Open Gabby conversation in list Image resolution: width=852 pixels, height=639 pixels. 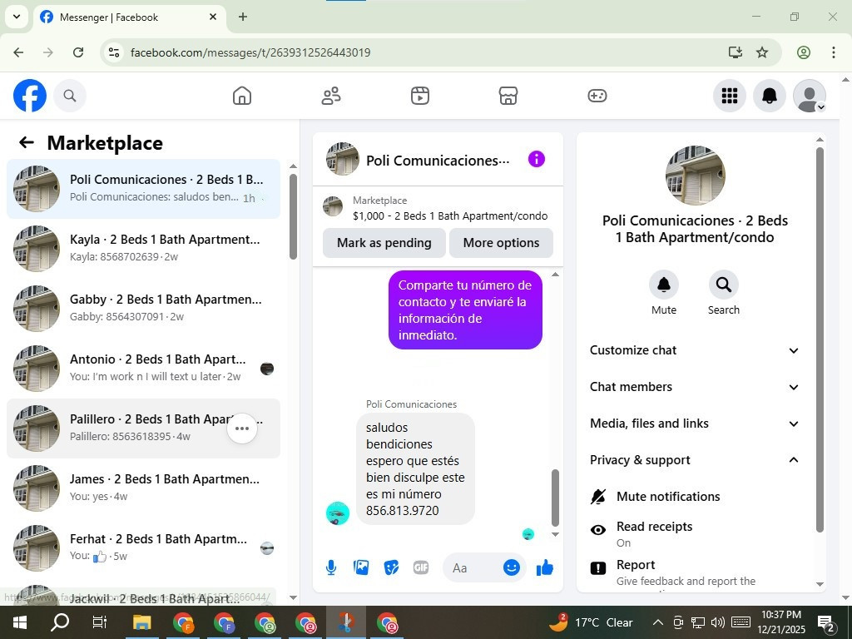click(143, 308)
